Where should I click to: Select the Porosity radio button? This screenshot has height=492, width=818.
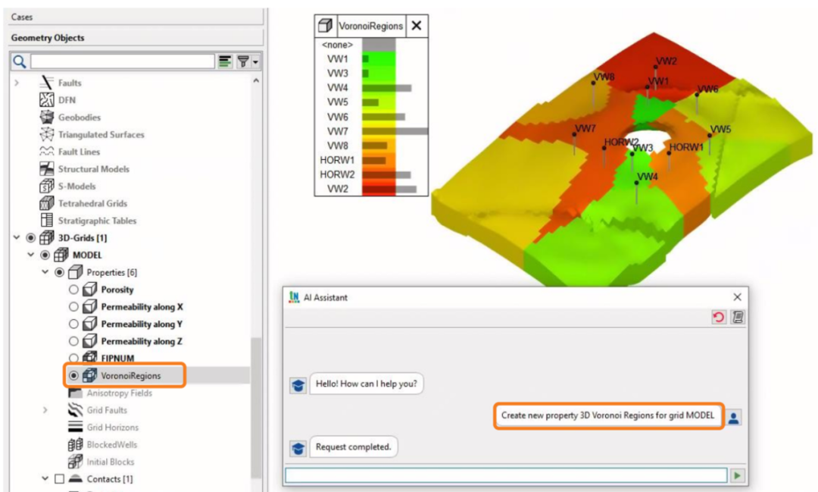pyautogui.click(x=73, y=290)
